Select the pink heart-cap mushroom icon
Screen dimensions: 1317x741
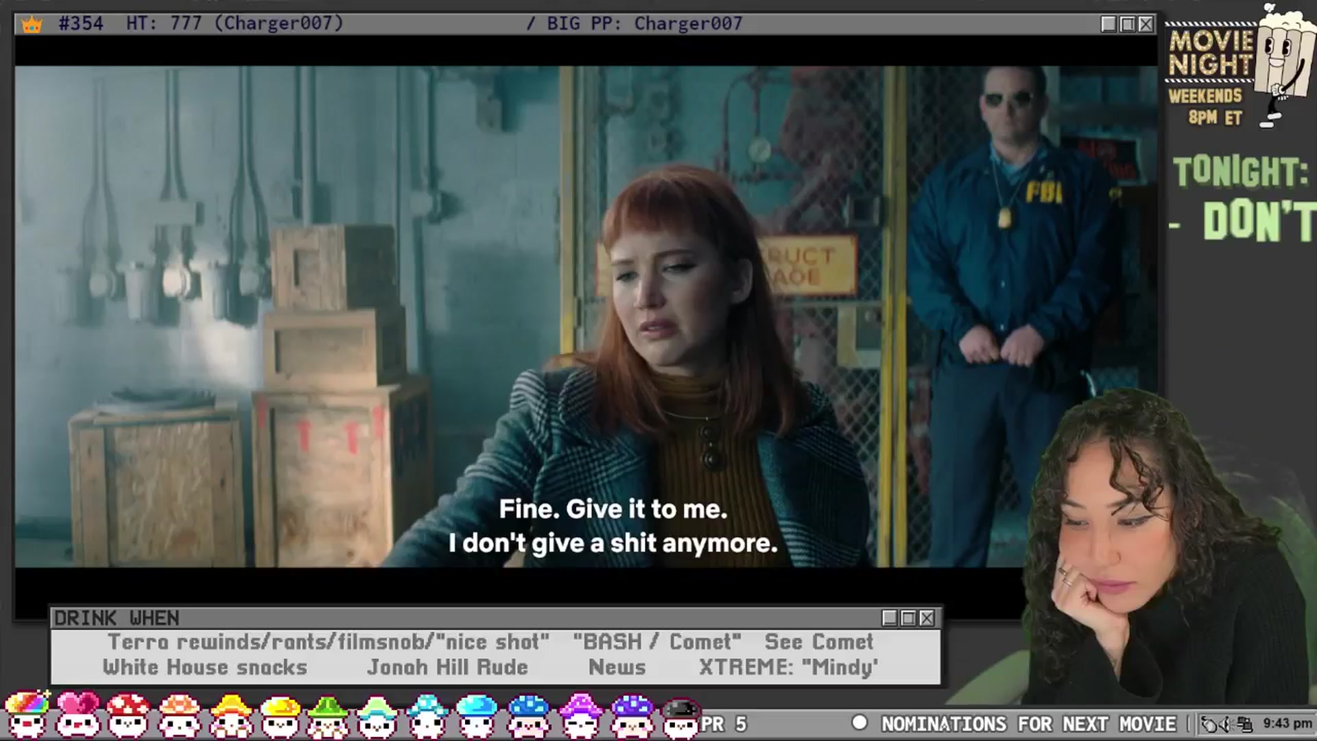78,715
